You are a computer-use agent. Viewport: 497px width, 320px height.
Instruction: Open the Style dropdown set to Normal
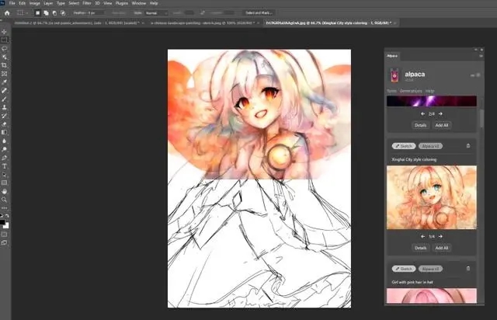[156, 13]
